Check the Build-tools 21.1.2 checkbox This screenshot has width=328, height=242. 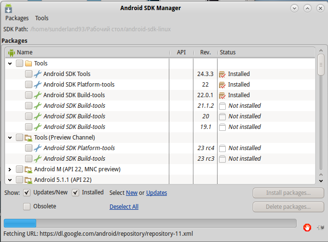(x=28, y=105)
